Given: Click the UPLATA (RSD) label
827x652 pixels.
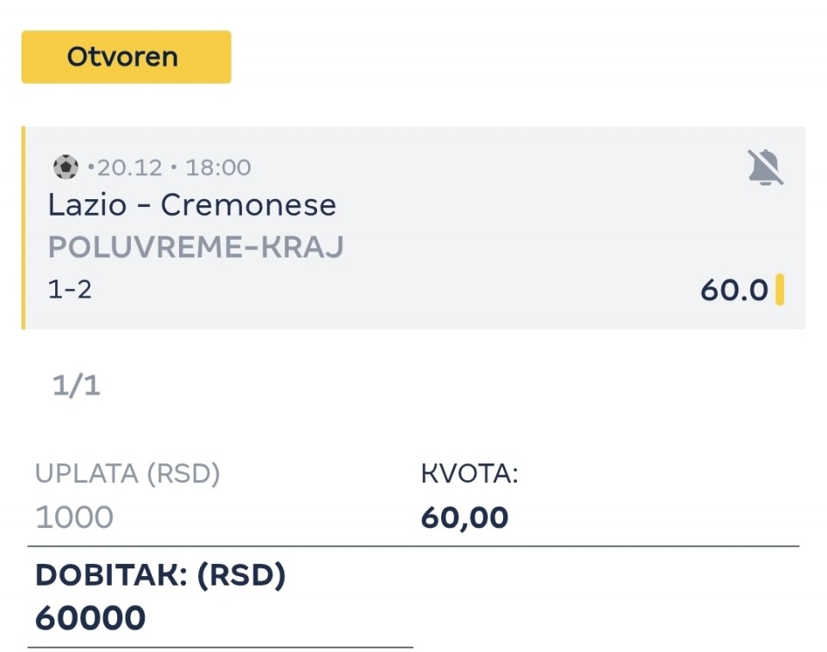Looking at the screenshot, I should (x=127, y=473).
